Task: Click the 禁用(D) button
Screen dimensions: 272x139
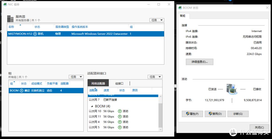Action: [215, 114]
